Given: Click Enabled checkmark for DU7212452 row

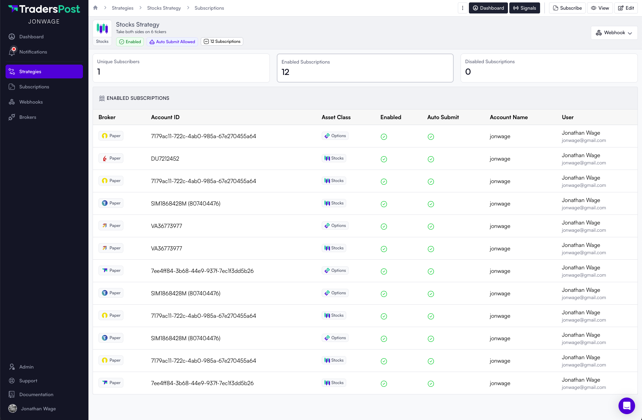Looking at the screenshot, I should pyautogui.click(x=384, y=159).
